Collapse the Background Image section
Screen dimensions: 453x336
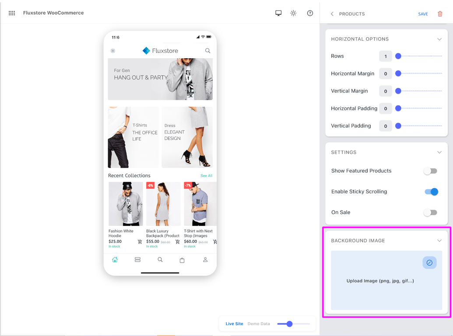click(x=439, y=241)
